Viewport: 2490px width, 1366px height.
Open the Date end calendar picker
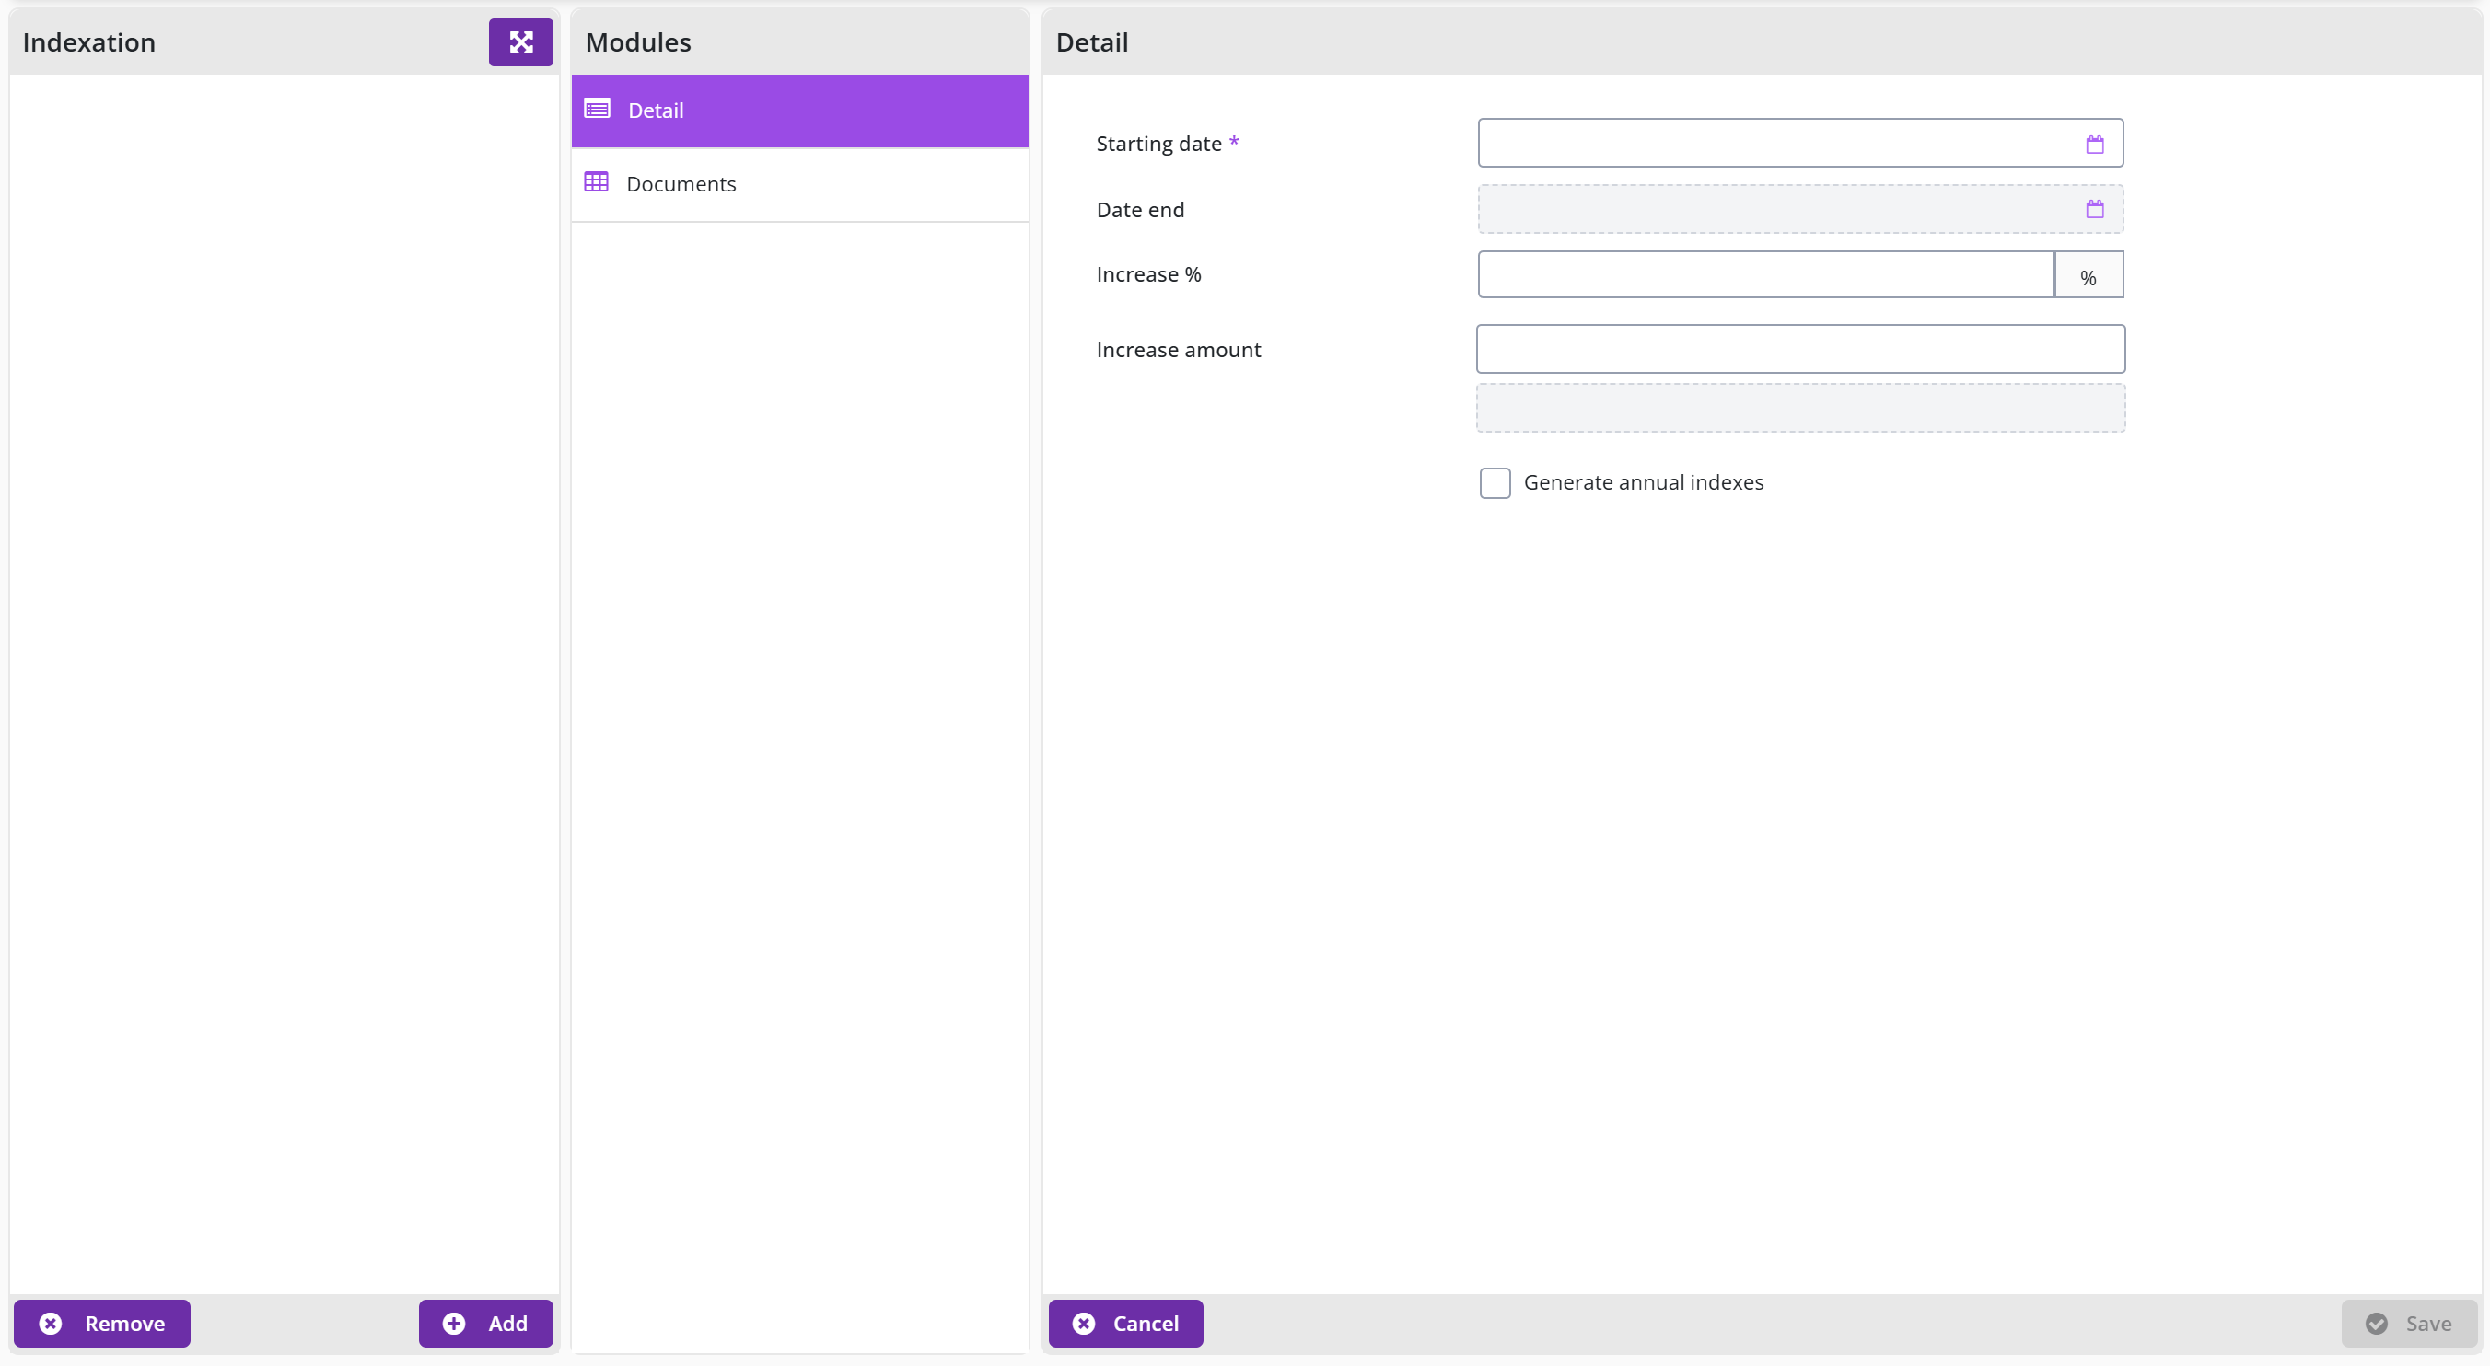pos(2094,210)
